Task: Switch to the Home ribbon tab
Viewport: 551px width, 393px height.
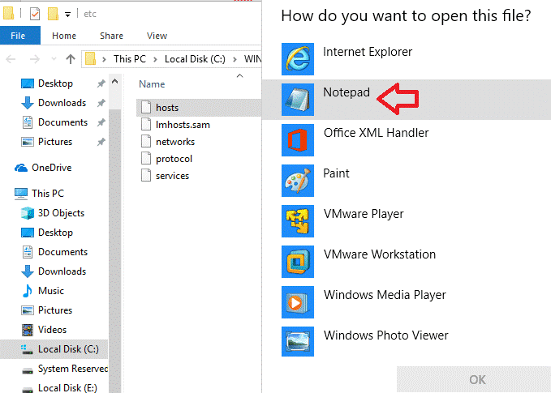Action: point(64,36)
